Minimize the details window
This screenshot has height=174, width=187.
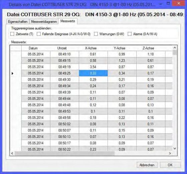[160, 4]
